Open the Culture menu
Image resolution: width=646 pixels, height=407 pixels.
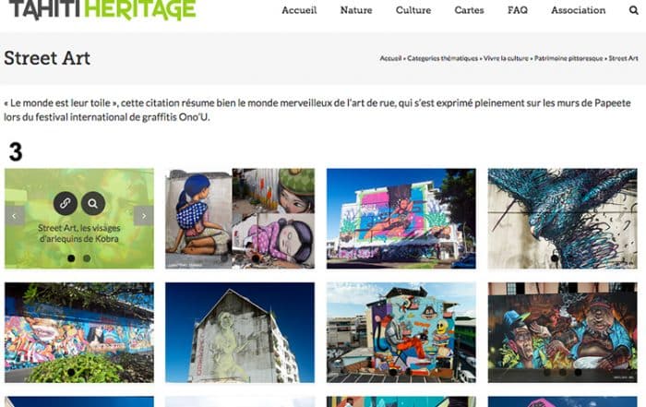click(413, 10)
